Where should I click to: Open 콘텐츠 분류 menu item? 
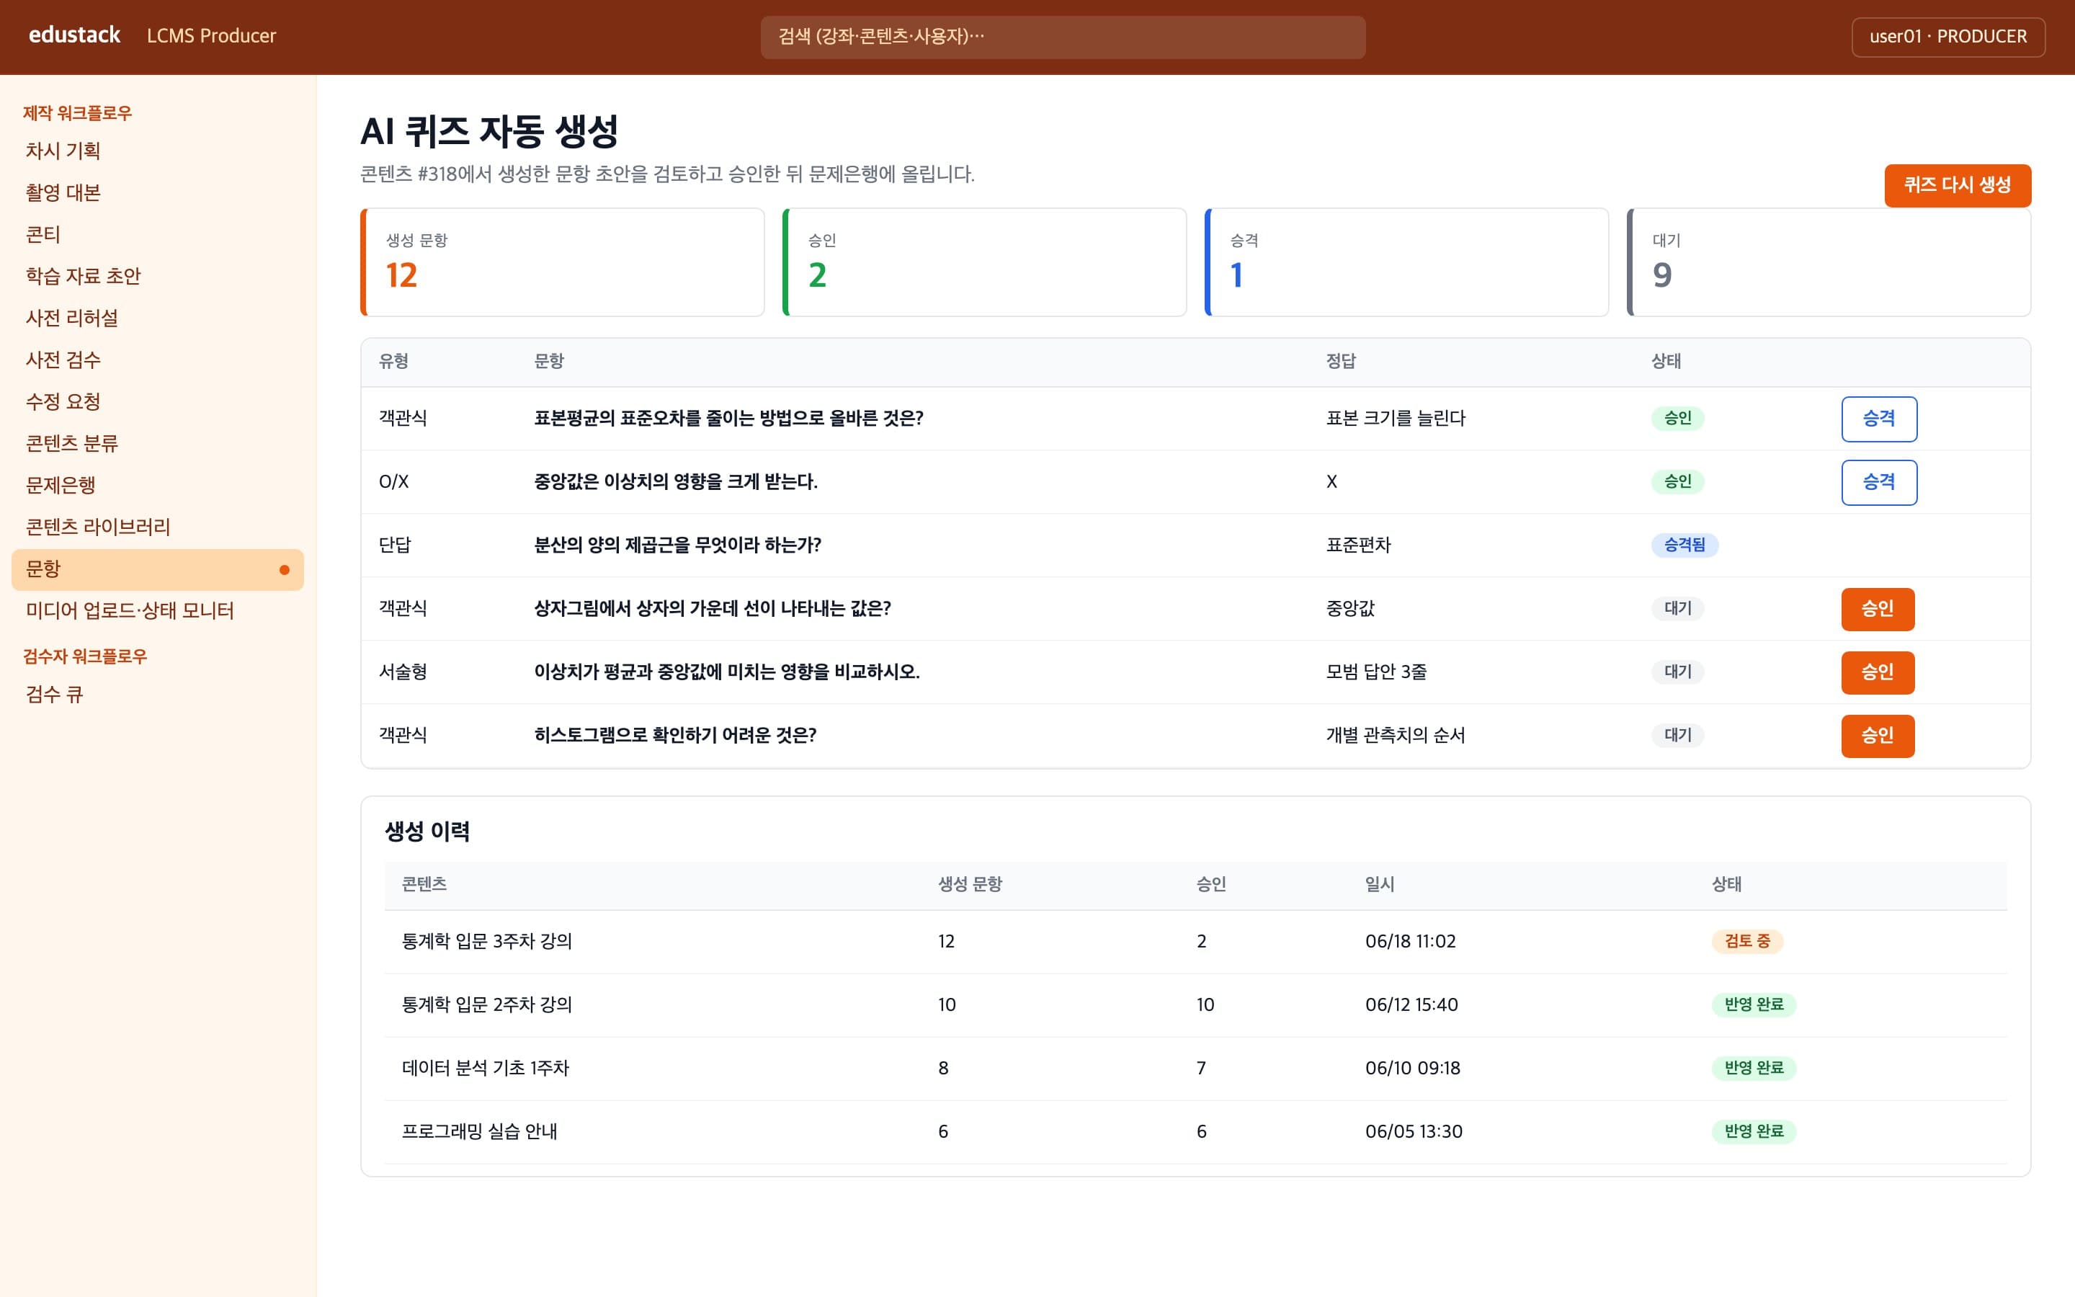158,443
